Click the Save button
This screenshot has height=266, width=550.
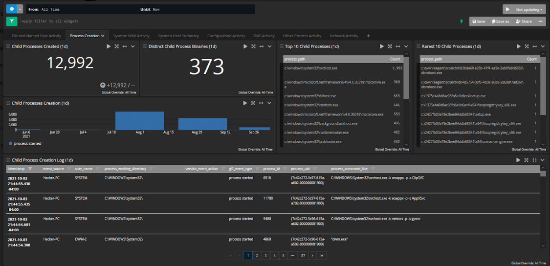pos(479,22)
